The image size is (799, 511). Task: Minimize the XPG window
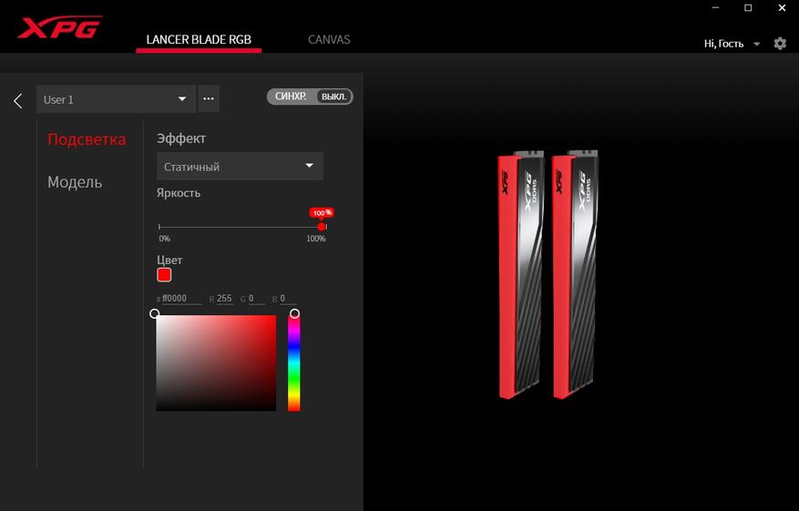coord(715,7)
